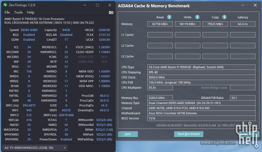Image resolution: width=262 pixels, height=152 pixels.
Task: Click the DRAM:FSB Ratio 32:1 field
Action: [243, 98]
